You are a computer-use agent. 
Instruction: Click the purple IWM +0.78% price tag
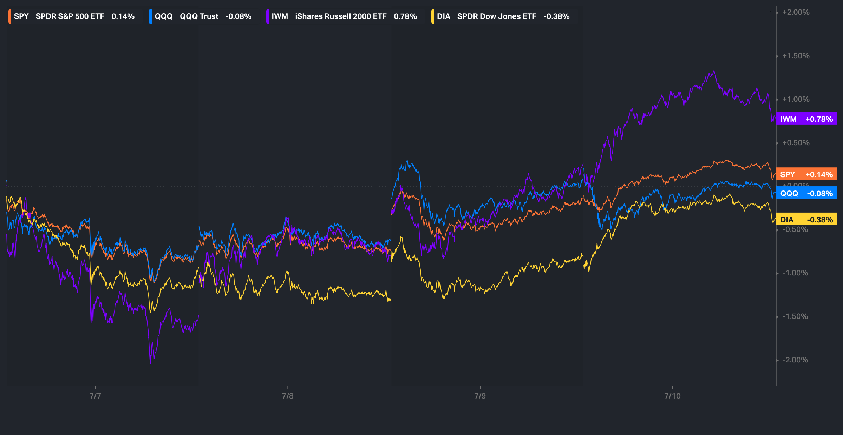[806, 119]
